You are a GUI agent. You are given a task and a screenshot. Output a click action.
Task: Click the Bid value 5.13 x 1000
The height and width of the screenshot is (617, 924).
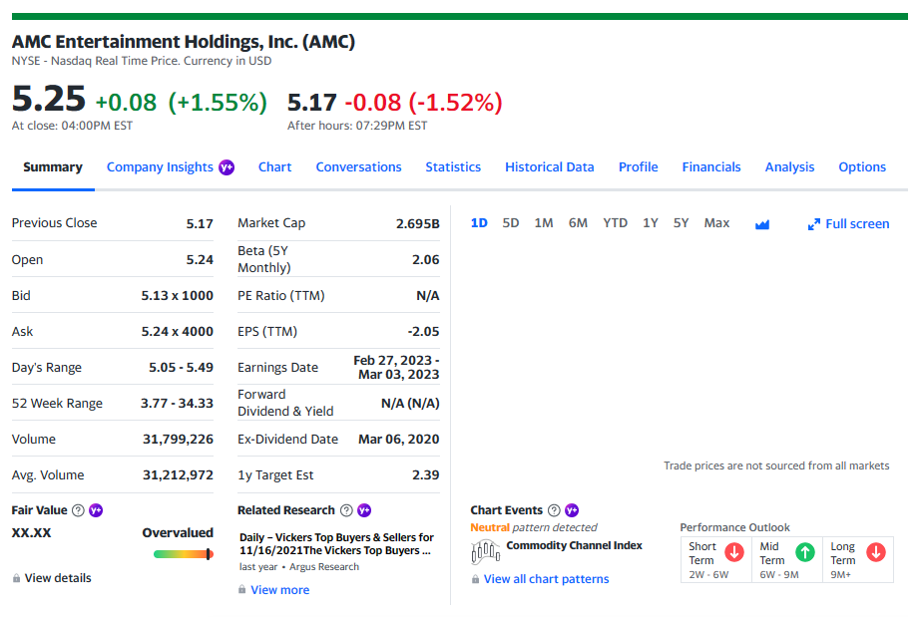pos(178,296)
